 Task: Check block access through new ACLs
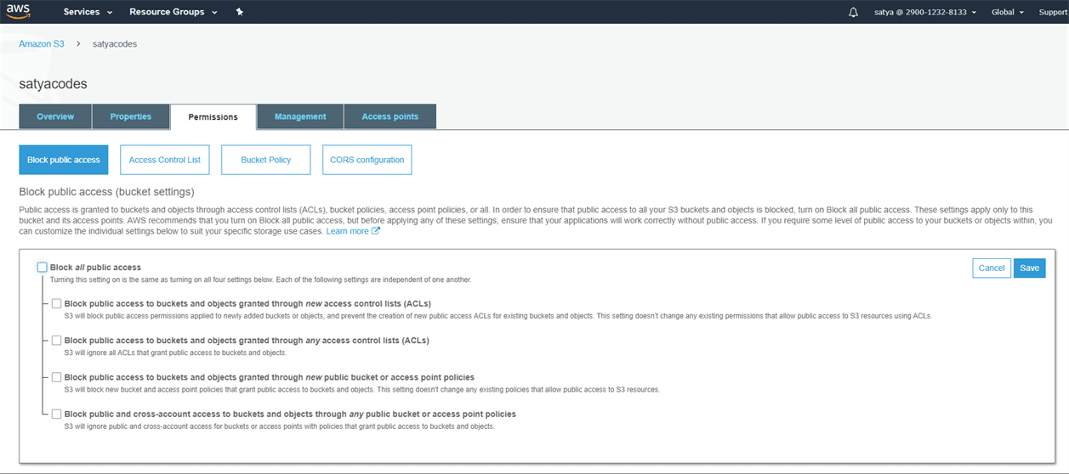pos(56,303)
